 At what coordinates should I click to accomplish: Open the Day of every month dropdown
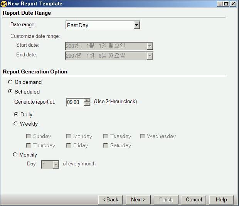pos(56,165)
